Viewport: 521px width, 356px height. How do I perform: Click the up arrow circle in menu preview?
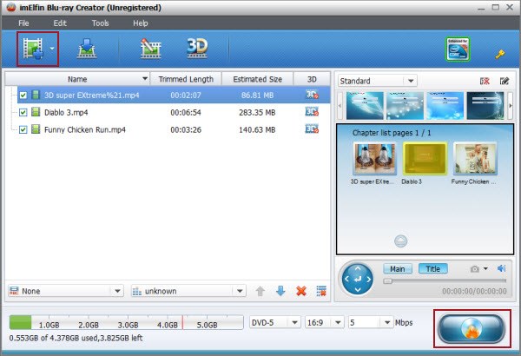[400, 241]
